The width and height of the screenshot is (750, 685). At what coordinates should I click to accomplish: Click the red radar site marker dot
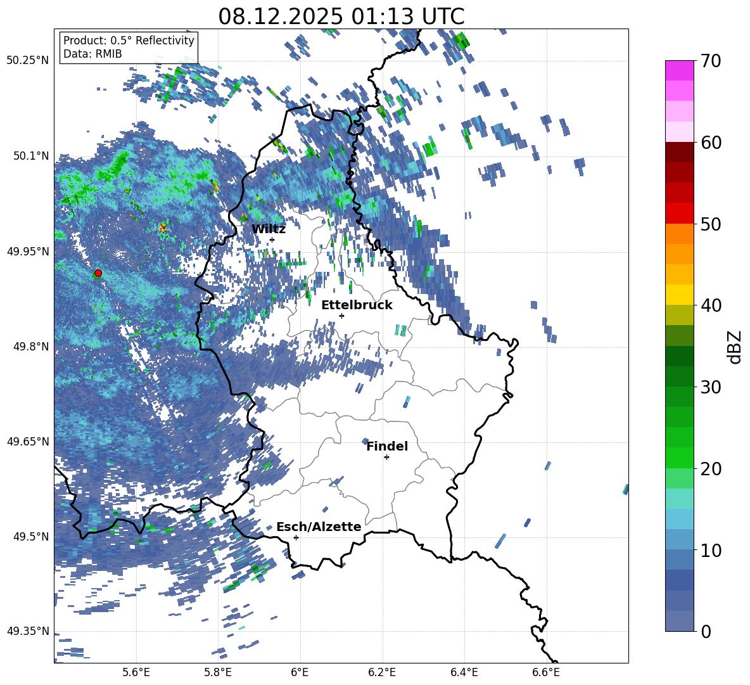98,273
